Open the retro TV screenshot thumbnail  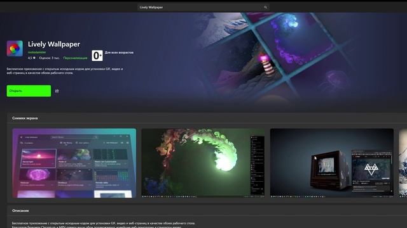tap(332, 163)
